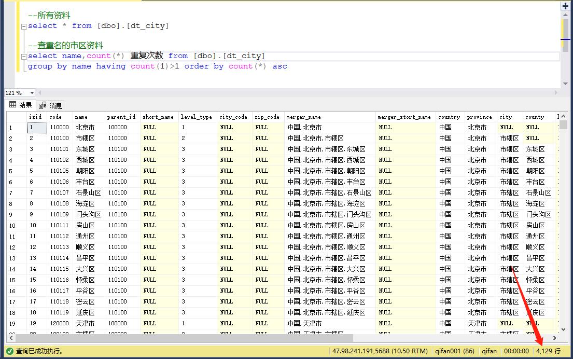Click the editor scrollbar up arrow
The image size is (573, 359).
(565, 15)
